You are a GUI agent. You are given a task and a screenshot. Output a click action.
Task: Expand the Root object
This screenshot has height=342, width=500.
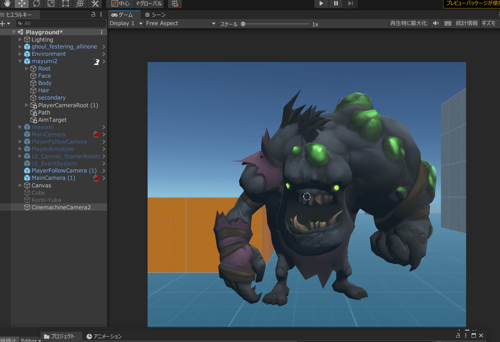click(x=27, y=69)
